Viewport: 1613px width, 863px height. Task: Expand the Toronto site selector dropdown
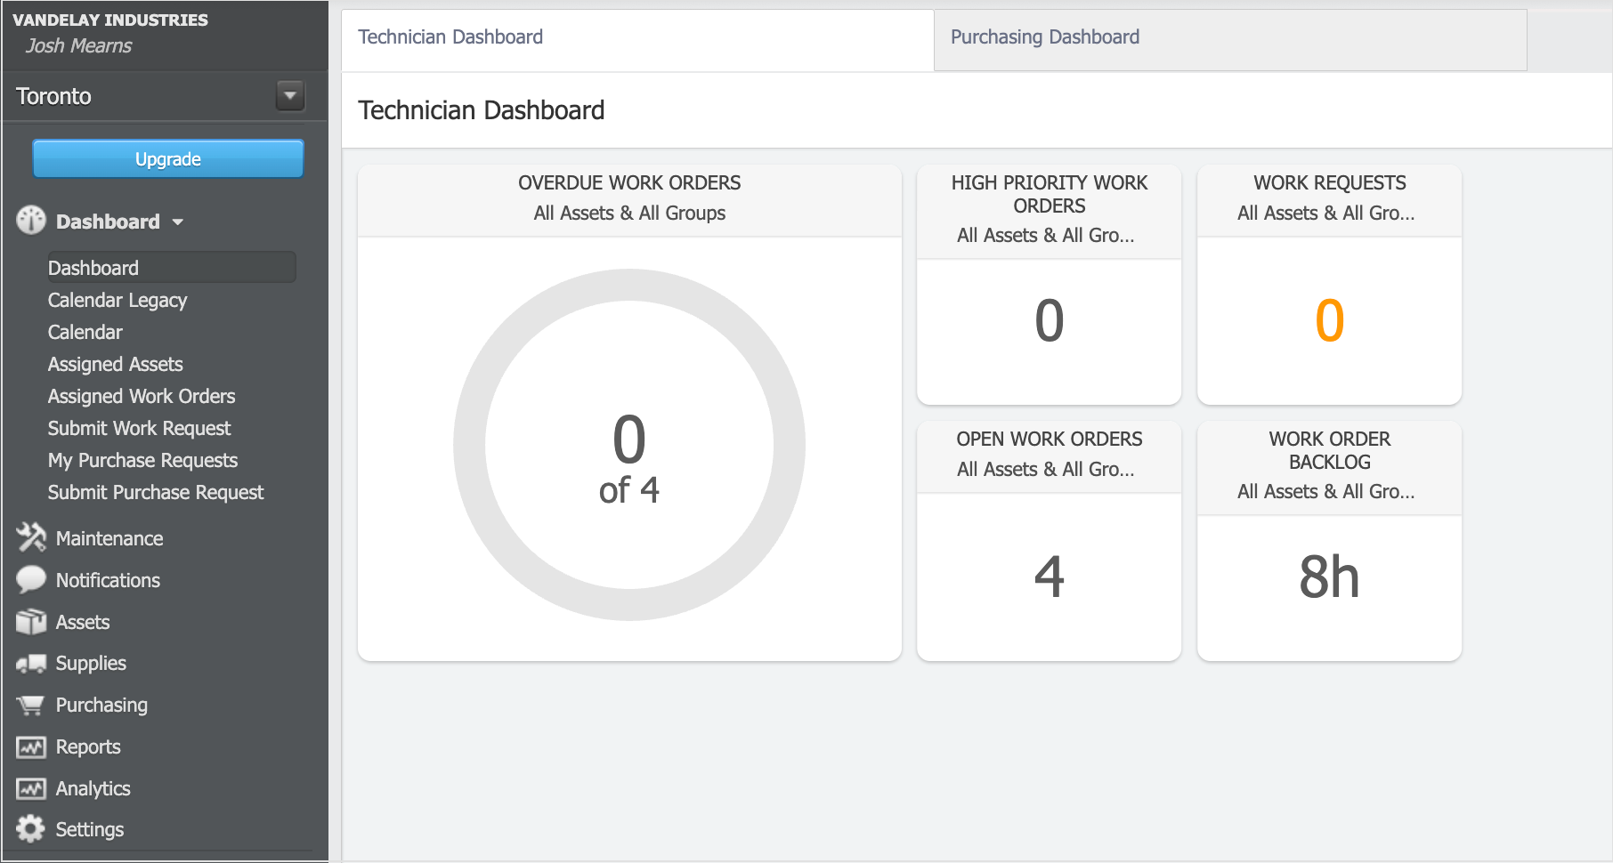pyautogui.click(x=289, y=95)
